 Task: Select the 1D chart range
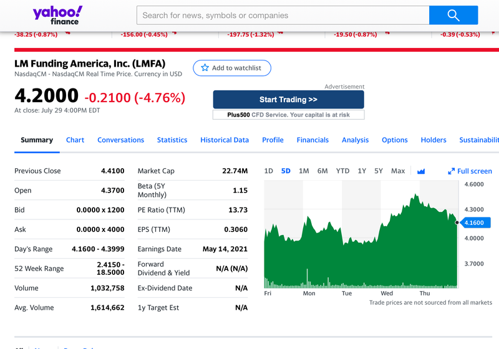(x=269, y=171)
